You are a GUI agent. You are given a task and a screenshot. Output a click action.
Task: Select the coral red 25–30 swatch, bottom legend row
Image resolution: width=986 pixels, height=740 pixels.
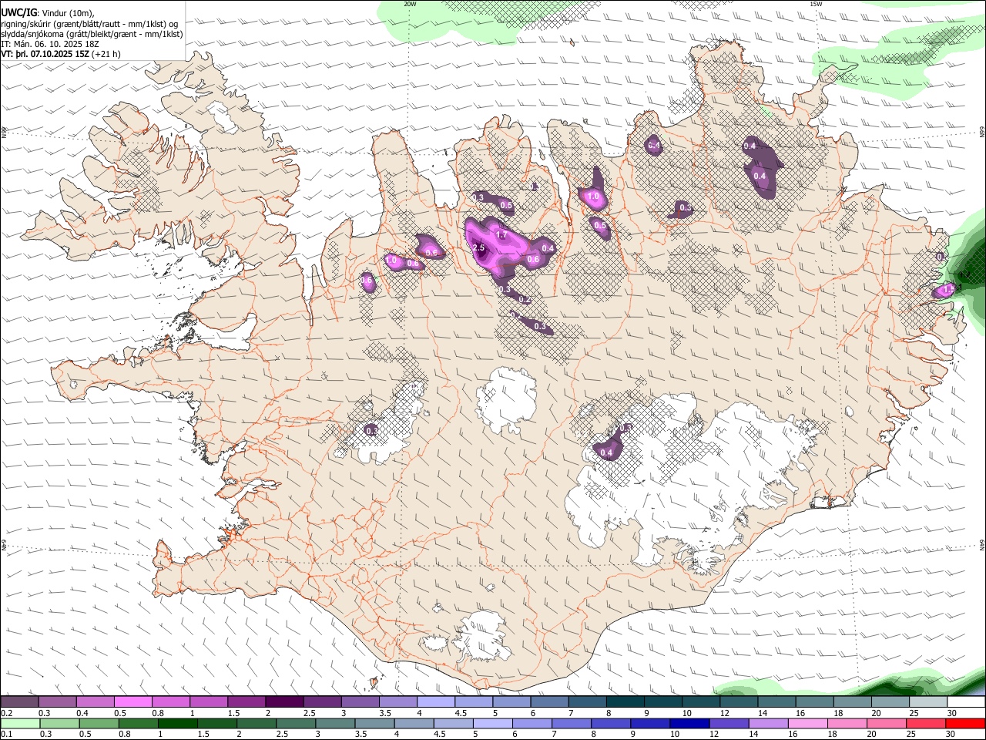[927, 723]
